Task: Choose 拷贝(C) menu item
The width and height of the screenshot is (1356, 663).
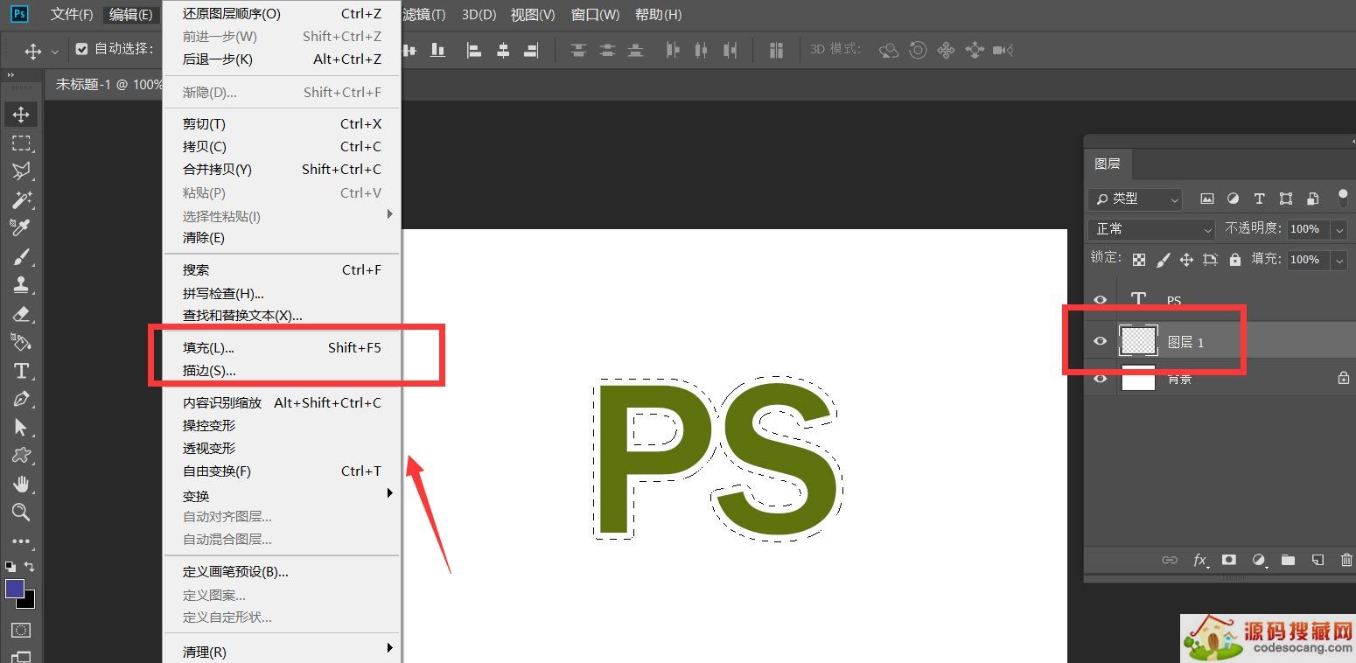Action: (x=282, y=146)
